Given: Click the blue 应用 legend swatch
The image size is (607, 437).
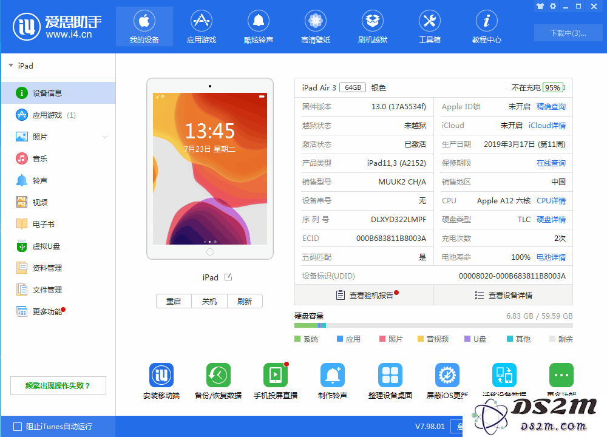Looking at the screenshot, I should coord(340,339).
